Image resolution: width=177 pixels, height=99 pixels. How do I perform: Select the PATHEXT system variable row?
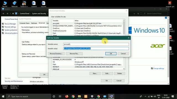point(87,67)
